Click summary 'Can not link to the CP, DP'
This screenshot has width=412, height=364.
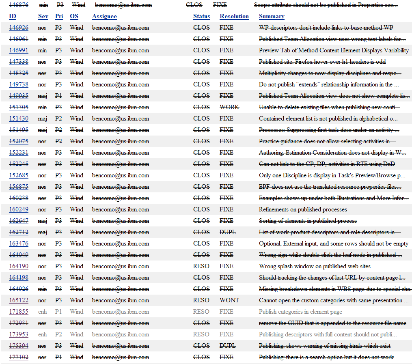click(x=327, y=164)
